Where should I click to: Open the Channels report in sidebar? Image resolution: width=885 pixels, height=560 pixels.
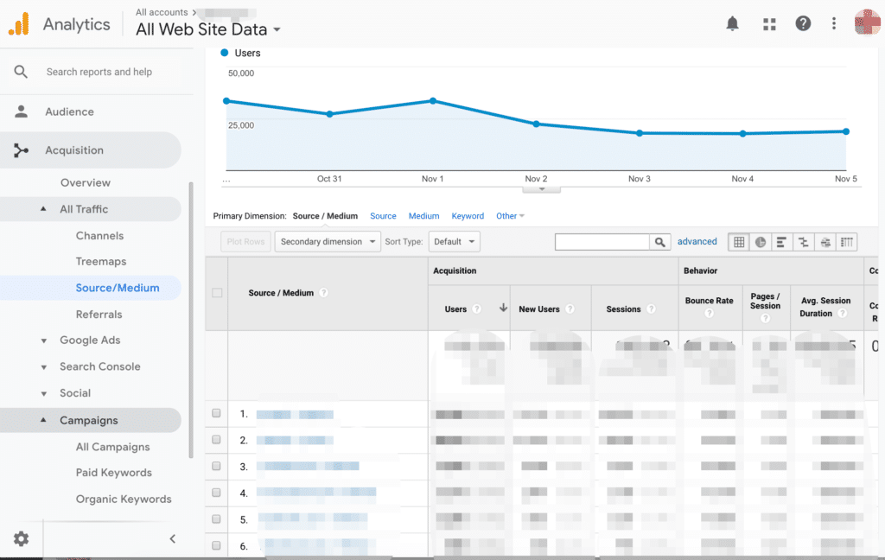coord(99,236)
